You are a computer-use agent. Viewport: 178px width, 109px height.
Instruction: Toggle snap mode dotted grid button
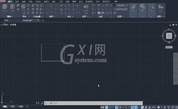pos(110,107)
